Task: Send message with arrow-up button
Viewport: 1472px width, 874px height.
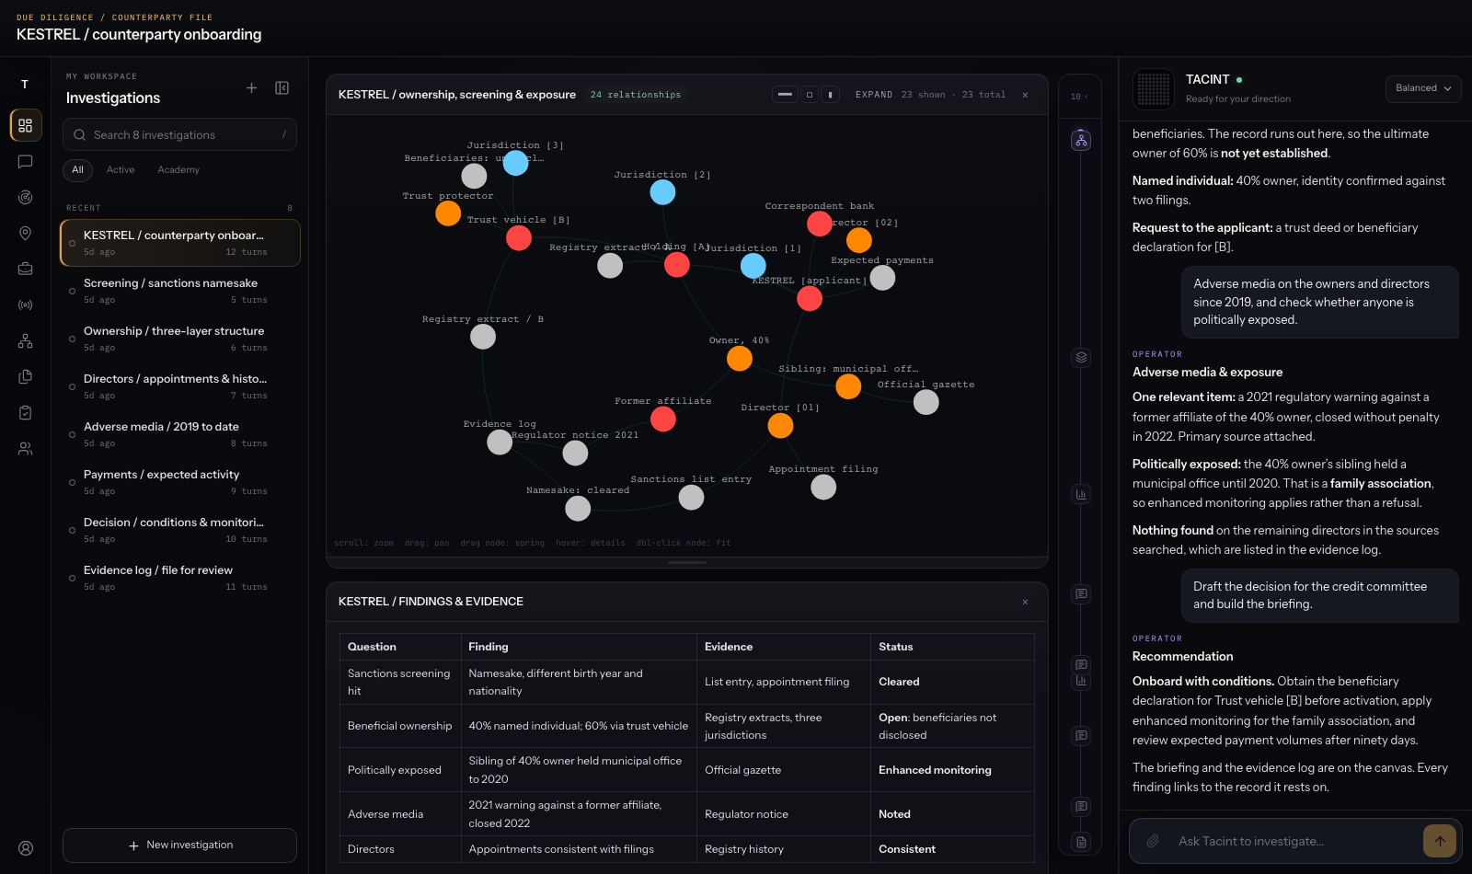Action: [1440, 841]
